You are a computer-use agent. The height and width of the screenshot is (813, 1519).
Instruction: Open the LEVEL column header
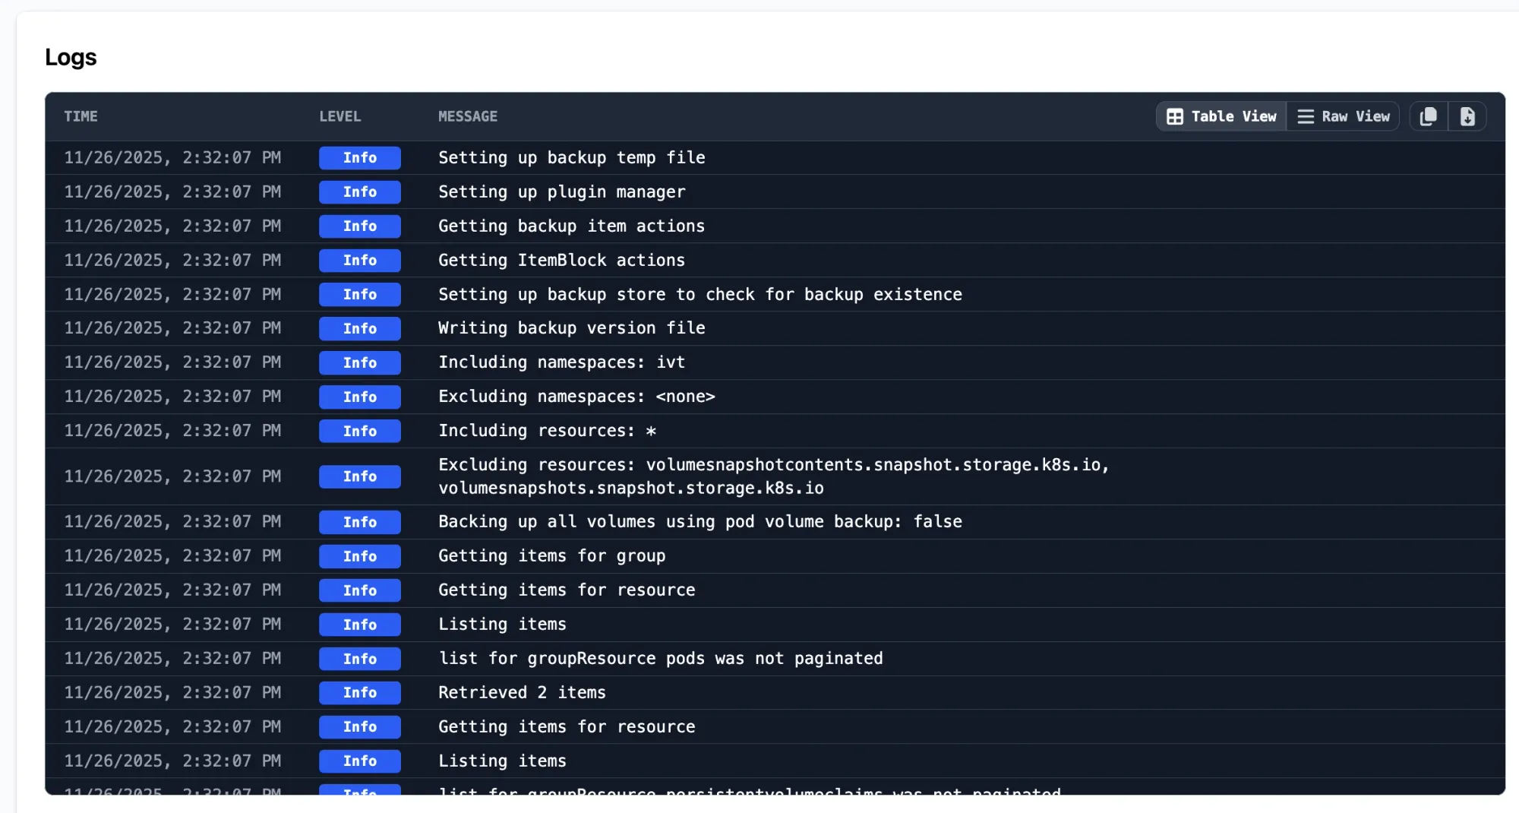(340, 116)
